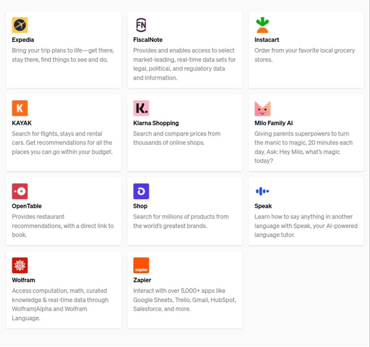Click description 'Search for flights, stays and rental'
This screenshot has width=370, height=347.
click(62, 143)
